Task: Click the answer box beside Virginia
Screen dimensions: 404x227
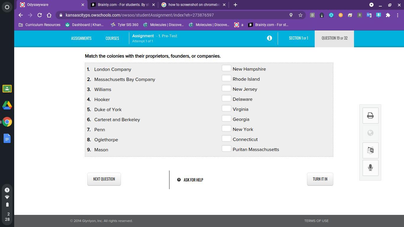Action: pyautogui.click(x=227, y=108)
